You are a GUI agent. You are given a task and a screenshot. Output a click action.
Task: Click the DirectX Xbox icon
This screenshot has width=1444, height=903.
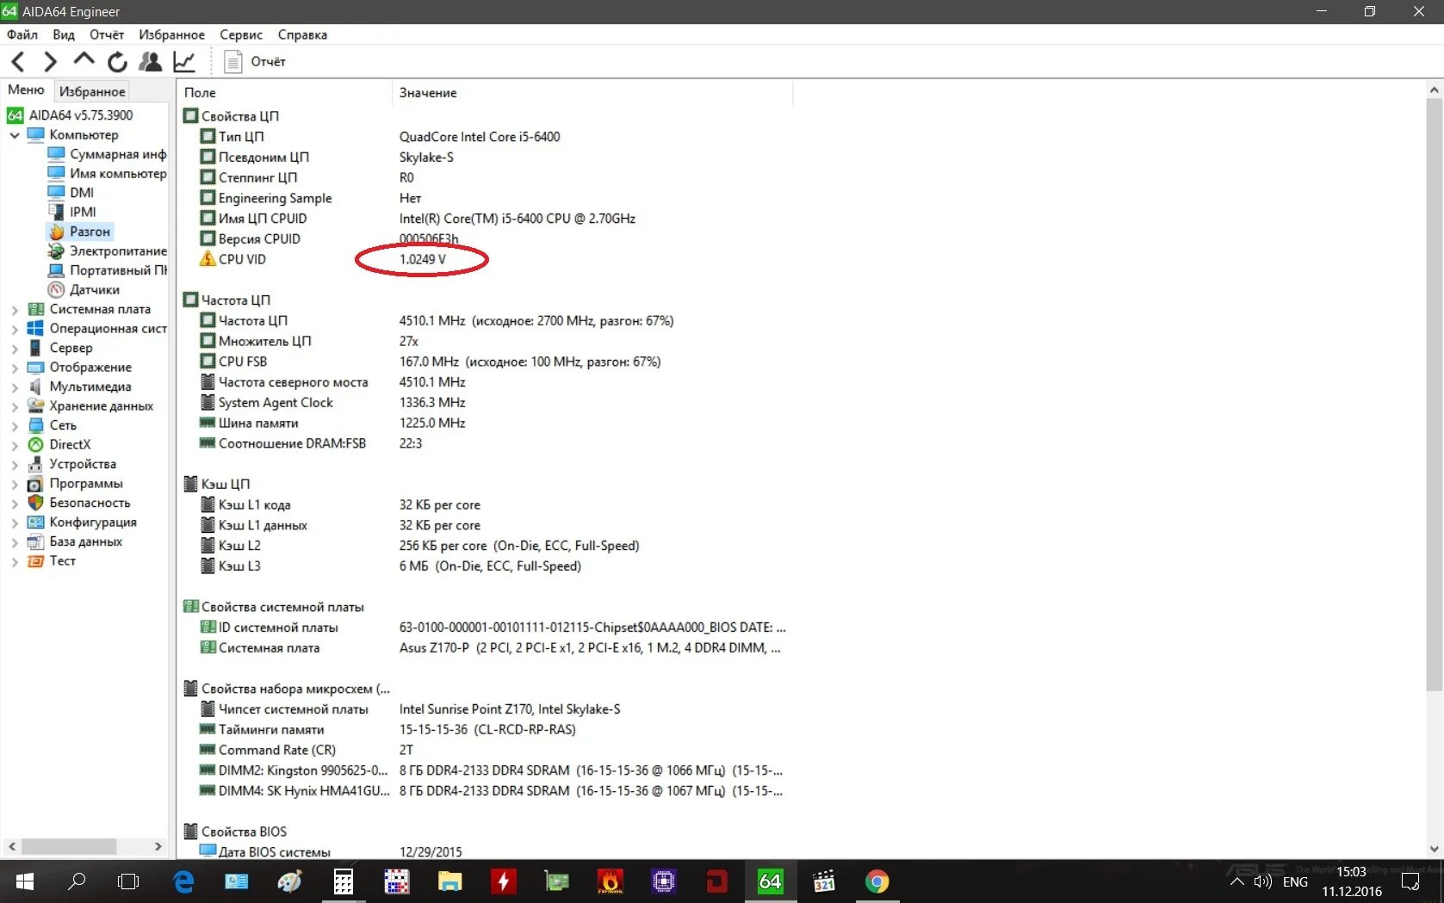(35, 444)
